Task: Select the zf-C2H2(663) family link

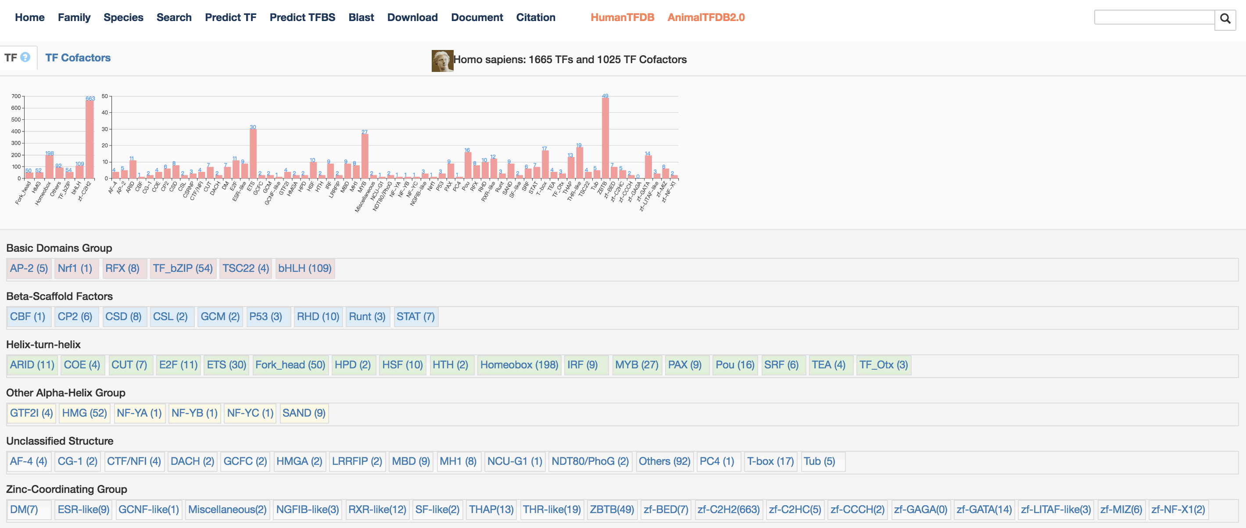Action: (x=728, y=510)
